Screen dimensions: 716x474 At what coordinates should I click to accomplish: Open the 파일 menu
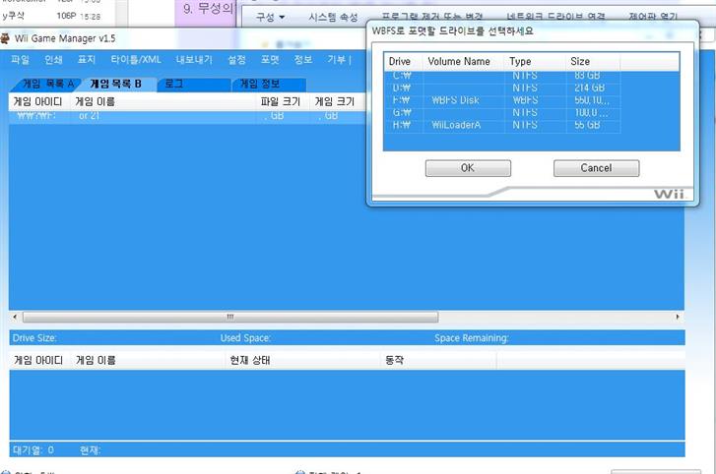(x=20, y=60)
